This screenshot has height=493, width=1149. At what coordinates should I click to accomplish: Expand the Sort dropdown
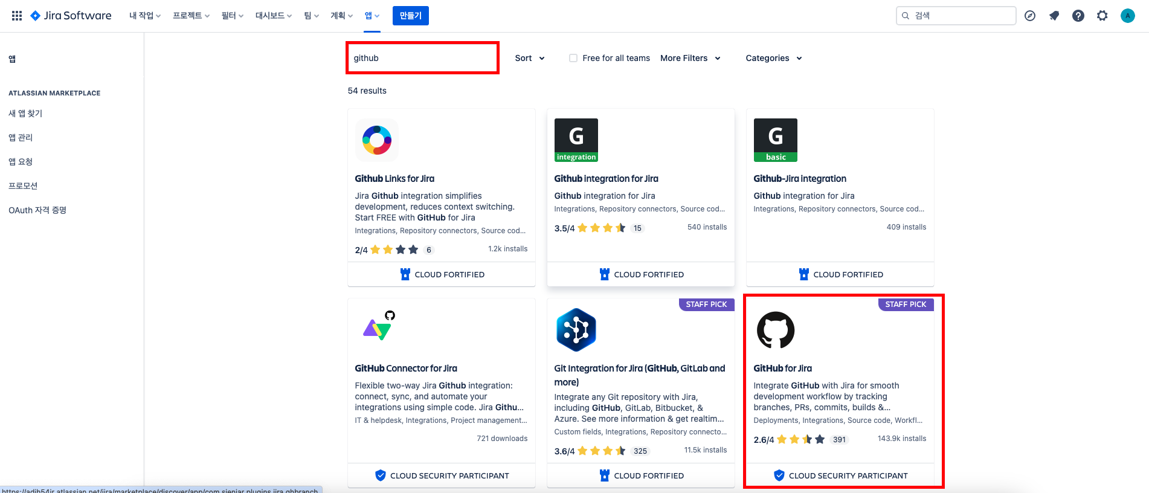530,58
